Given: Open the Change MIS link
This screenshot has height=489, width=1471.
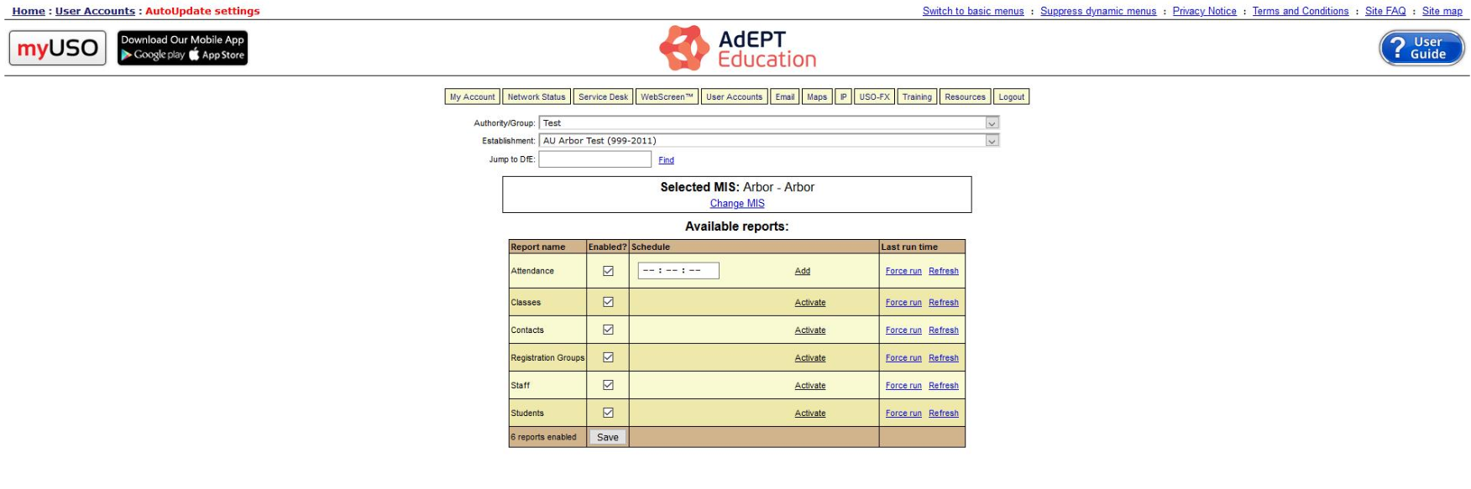Looking at the screenshot, I should pos(737,204).
